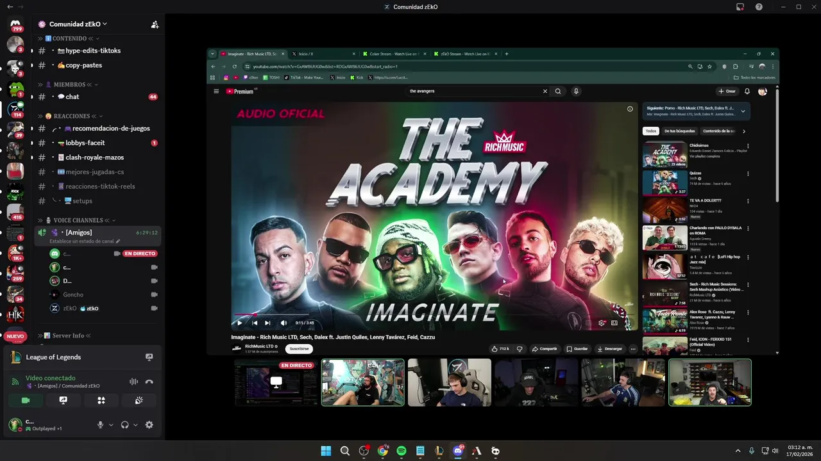Like the video with 712 k

[501, 349]
